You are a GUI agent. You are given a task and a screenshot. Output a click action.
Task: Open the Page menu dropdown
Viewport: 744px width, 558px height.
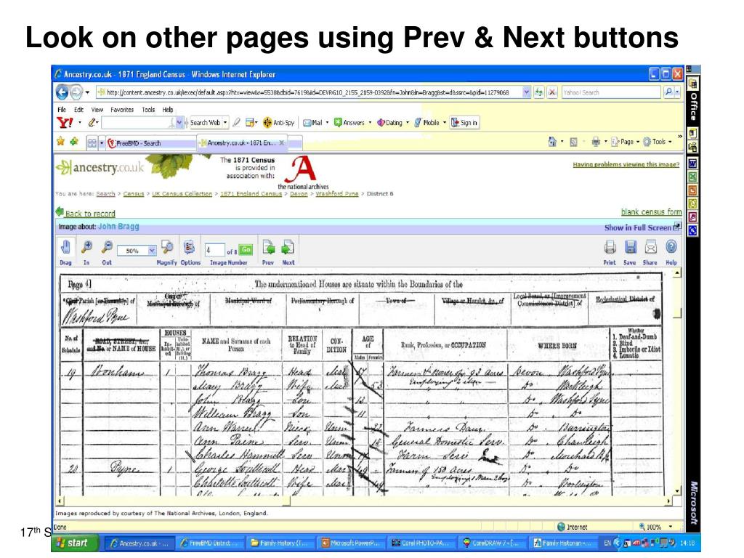point(626,142)
